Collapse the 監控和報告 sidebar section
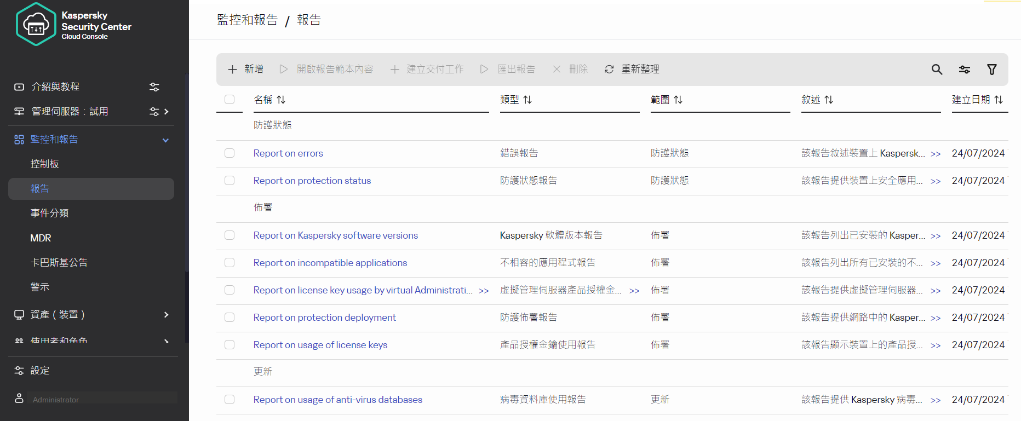Screen dimensions: 1021x421 click(165, 140)
